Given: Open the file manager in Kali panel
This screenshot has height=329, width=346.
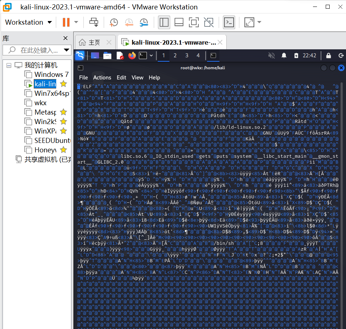Looking at the screenshot, I should [107, 55].
